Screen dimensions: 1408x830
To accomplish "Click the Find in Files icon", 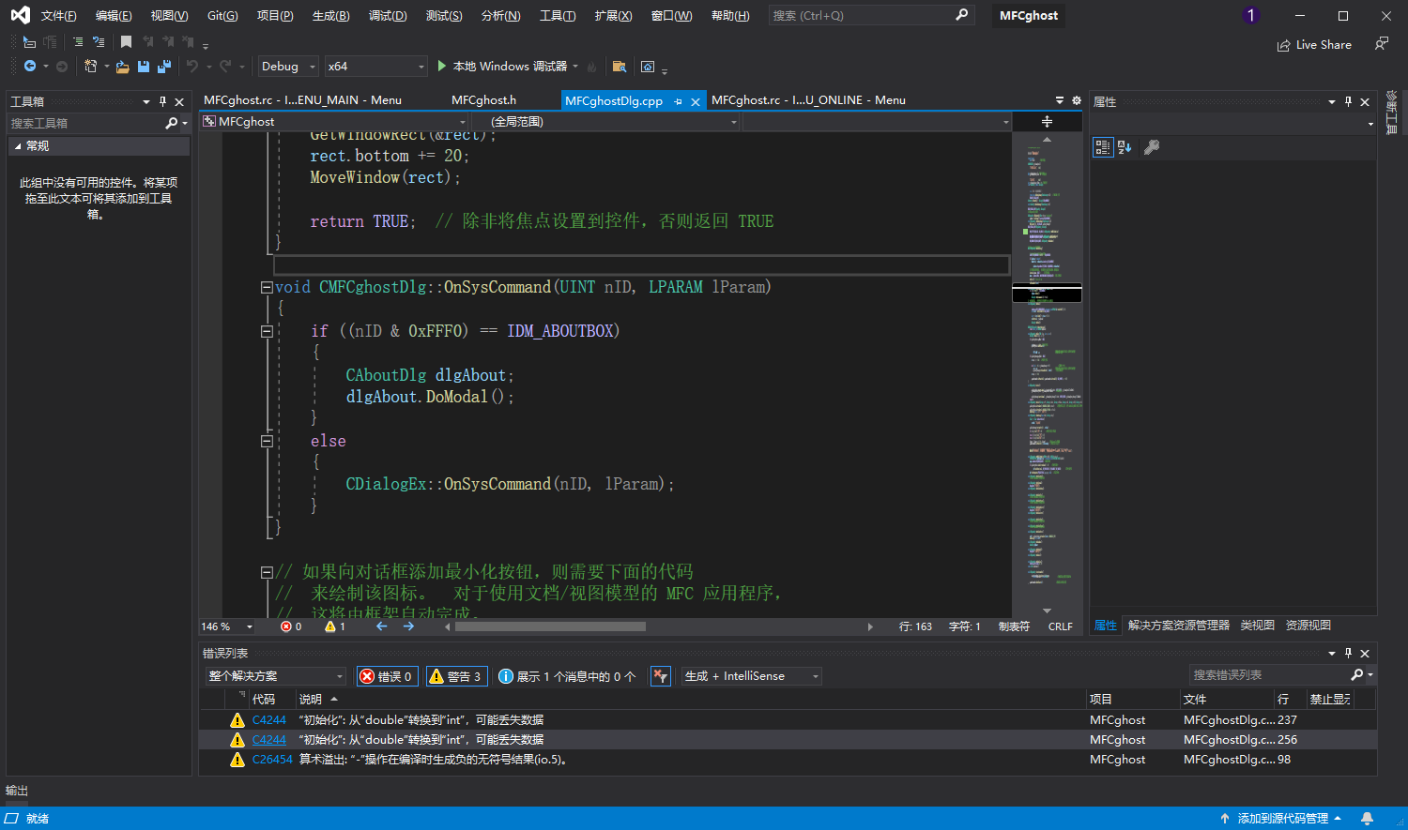I will pos(619,67).
